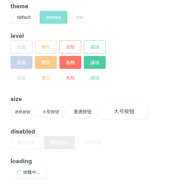Click the outlined 信息 info button
The height and width of the screenshot is (185, 190).
21,47
